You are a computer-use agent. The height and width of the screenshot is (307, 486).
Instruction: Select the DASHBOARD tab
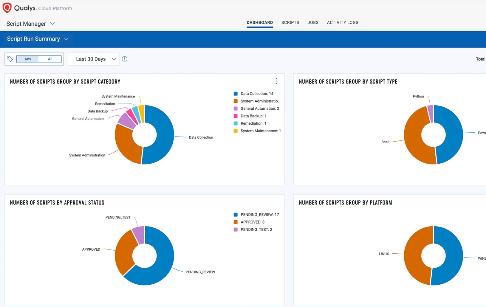point(259,22)
